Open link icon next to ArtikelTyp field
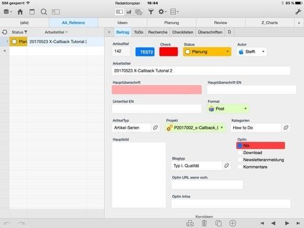This screenshot has height=228, width=304. (156, 128)
